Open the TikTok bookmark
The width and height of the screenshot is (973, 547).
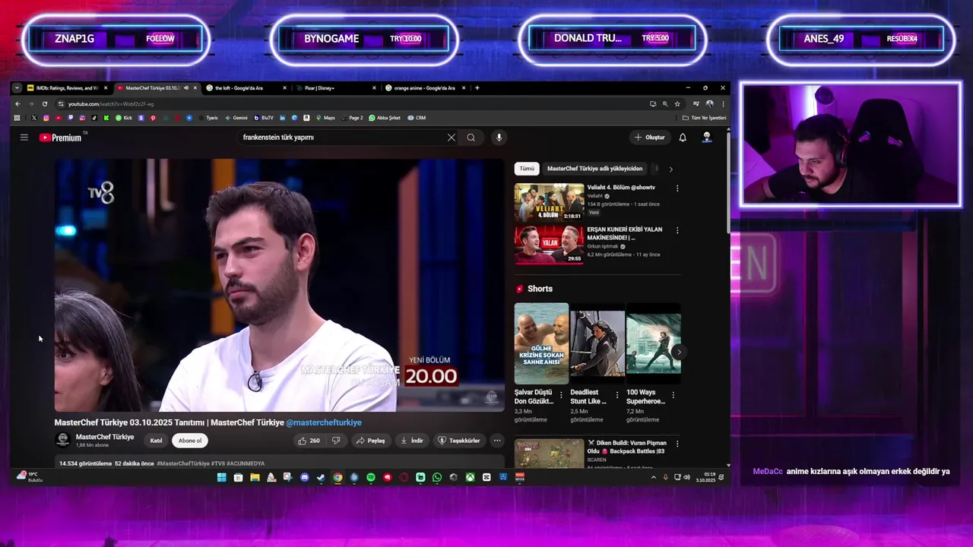94,118
